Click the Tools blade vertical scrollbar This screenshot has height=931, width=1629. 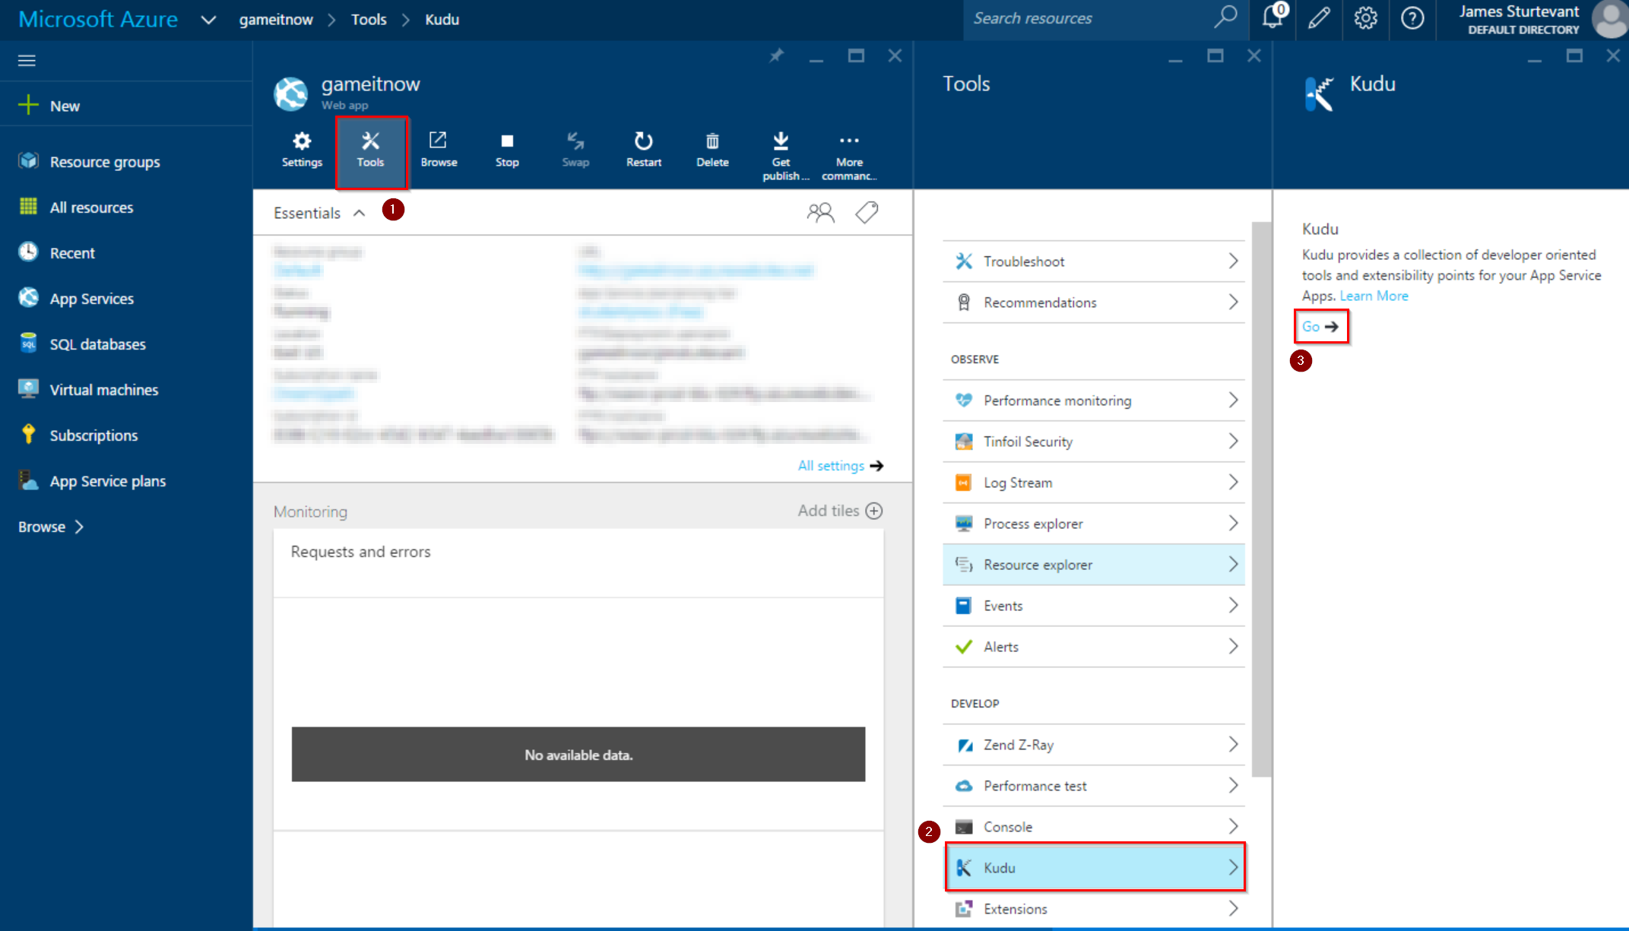pyautogui.click(x=1261, y=499)
